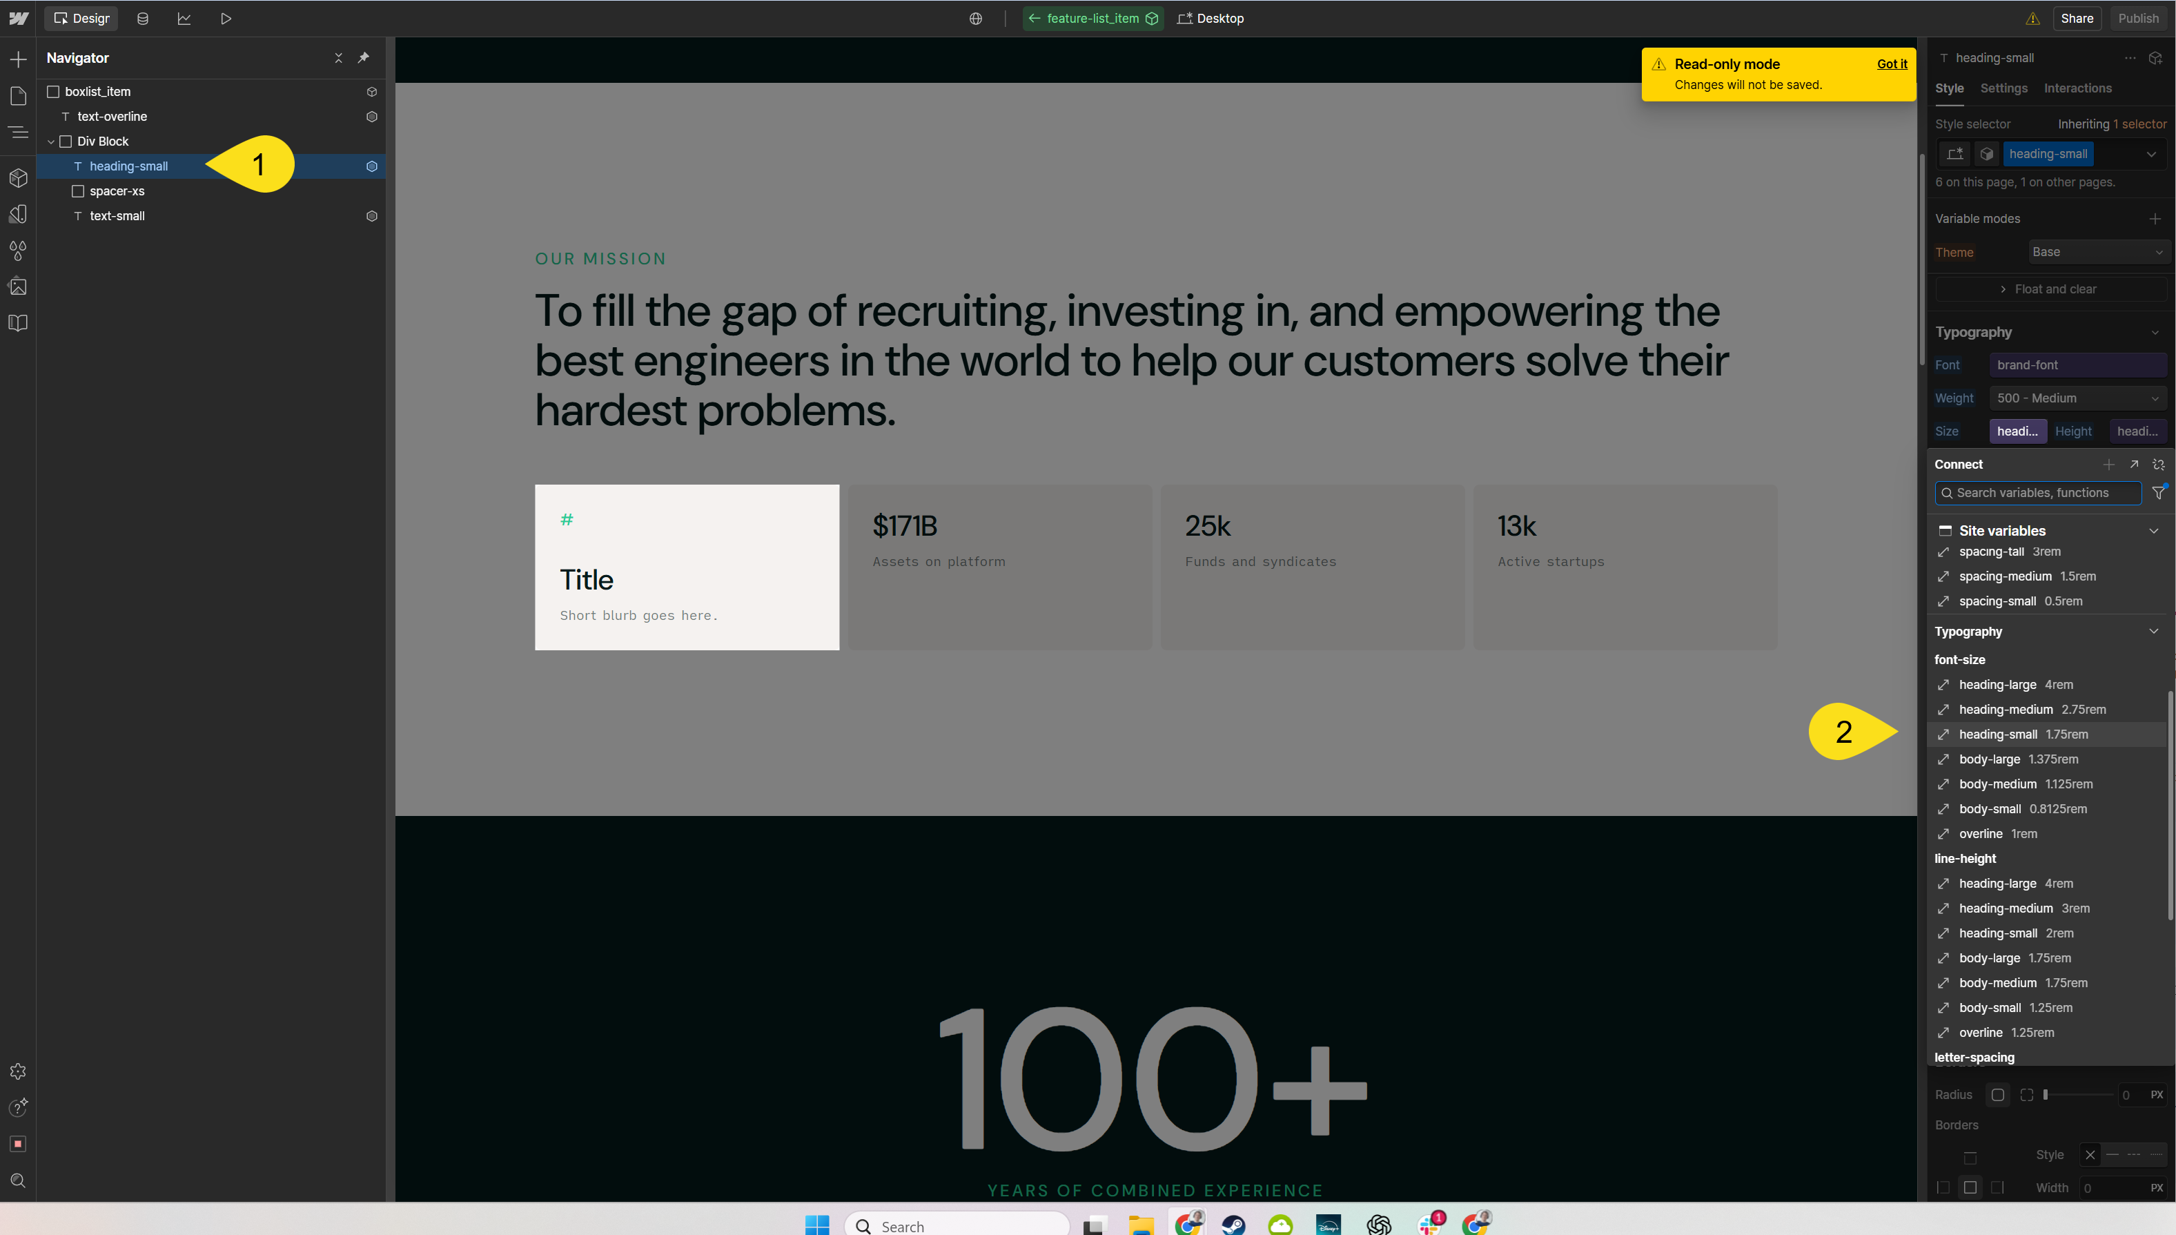Select border style none X option
2176x1235 pixels.
point(2090,1156)
